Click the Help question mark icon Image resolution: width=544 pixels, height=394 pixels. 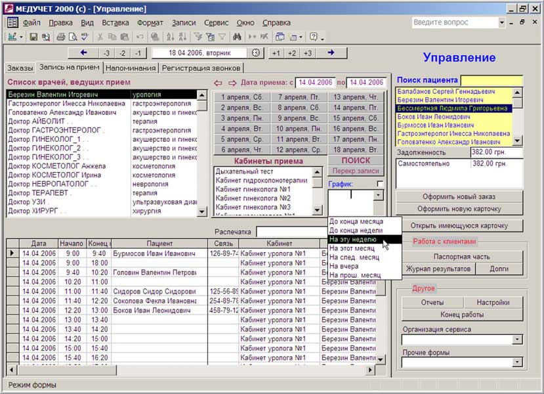313,37
